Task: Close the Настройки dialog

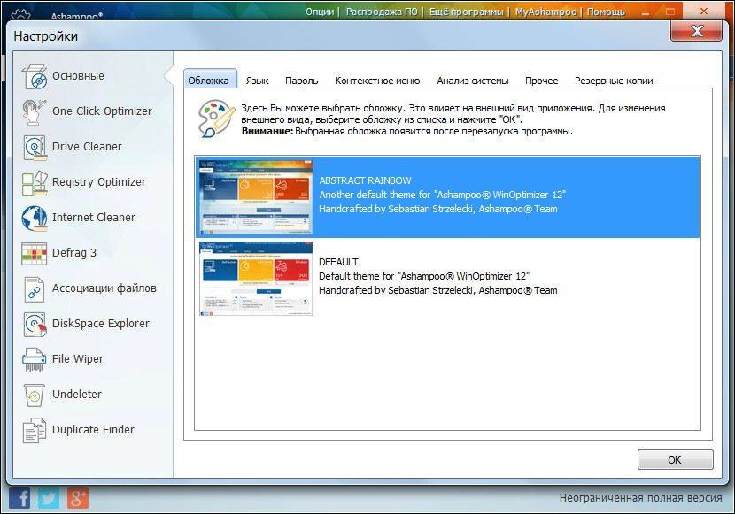Action: pyautogui.click(x=697, y=31)
